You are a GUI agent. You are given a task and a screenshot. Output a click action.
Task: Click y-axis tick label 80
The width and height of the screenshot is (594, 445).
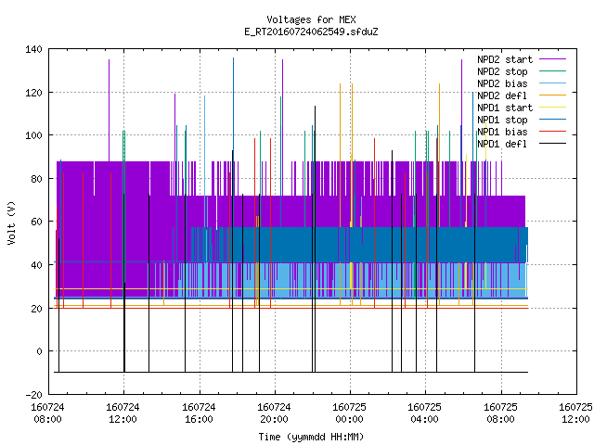tap(36, 179)
